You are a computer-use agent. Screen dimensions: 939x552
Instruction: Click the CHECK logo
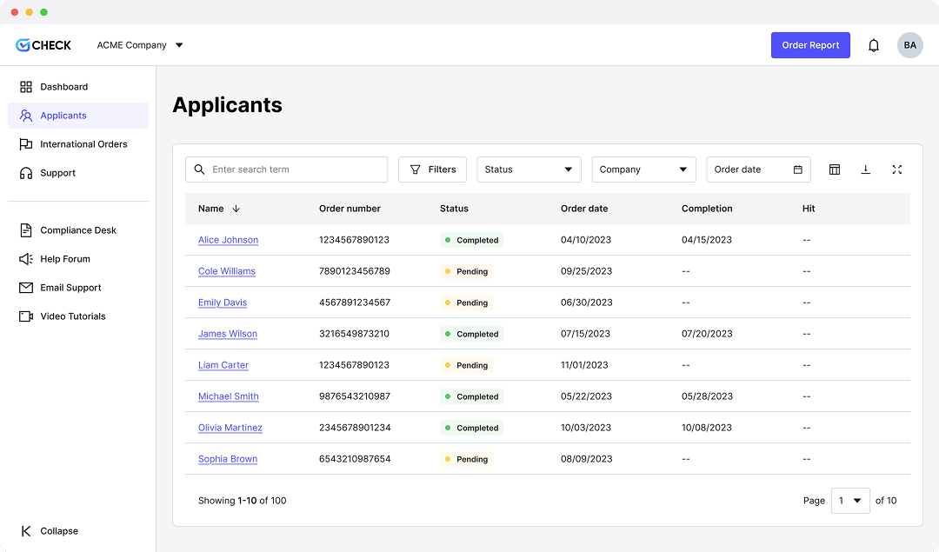click(43, 45)
